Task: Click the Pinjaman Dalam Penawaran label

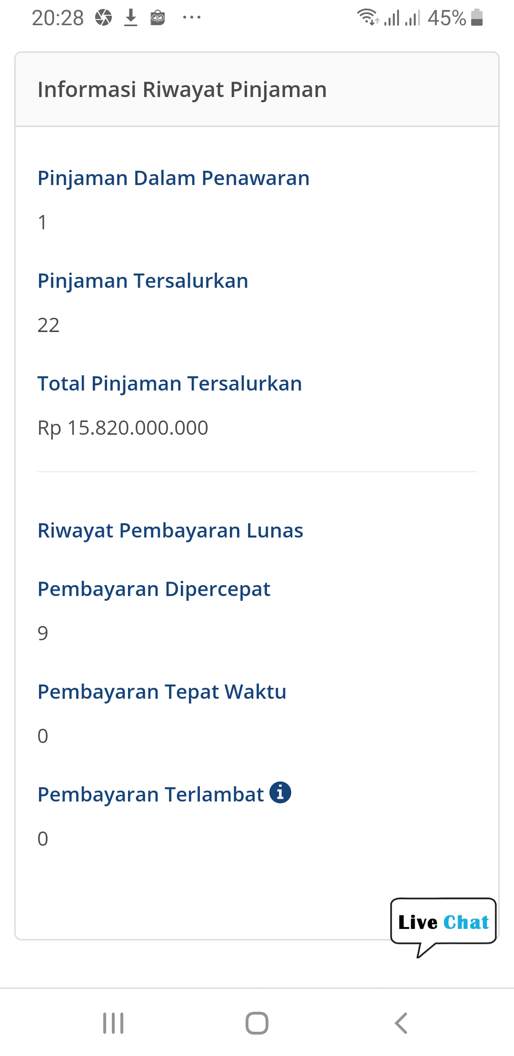Action: click(x=174, y=178)
